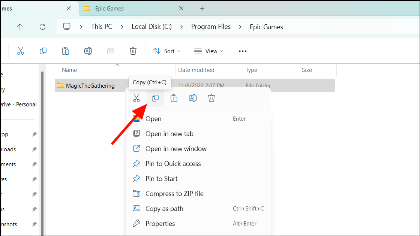The image size is (420, 236).
Task: Click the See more ellipsis in the toolbar
Action: tap(243, 51)
